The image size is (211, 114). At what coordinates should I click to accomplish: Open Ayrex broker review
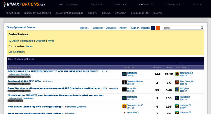click(x=51, y=41)
